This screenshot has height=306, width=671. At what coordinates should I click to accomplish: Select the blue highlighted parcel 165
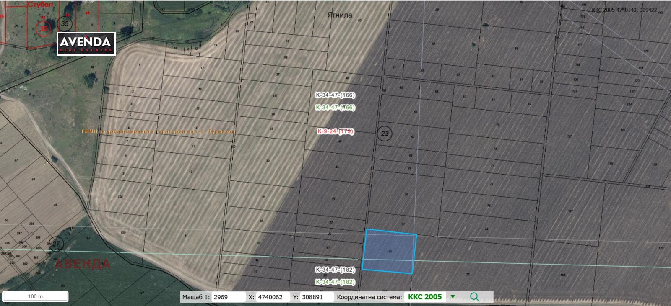389,252
